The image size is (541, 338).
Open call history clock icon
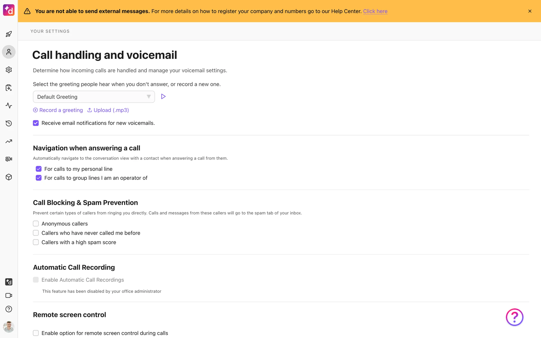(9, 123)
